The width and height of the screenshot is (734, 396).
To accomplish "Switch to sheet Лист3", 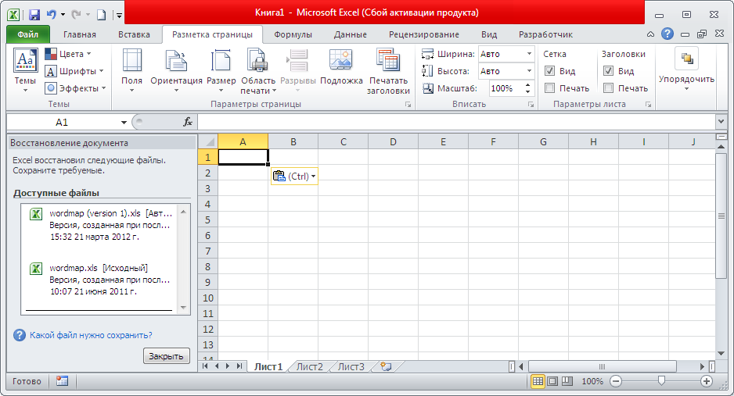I will click(x=351, y=366).
